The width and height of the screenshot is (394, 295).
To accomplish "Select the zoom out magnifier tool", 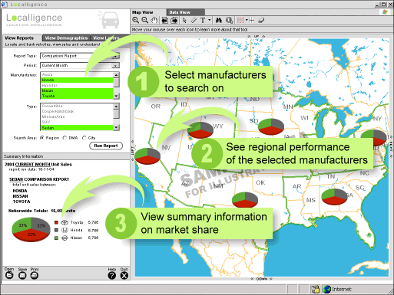I will click(x=145, y=21).
